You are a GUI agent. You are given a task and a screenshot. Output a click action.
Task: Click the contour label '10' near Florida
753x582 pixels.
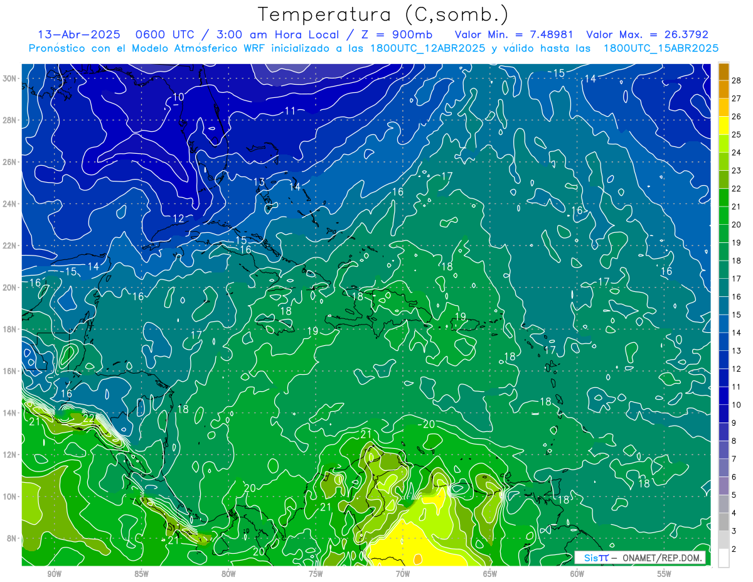click(x=179, y=97)
